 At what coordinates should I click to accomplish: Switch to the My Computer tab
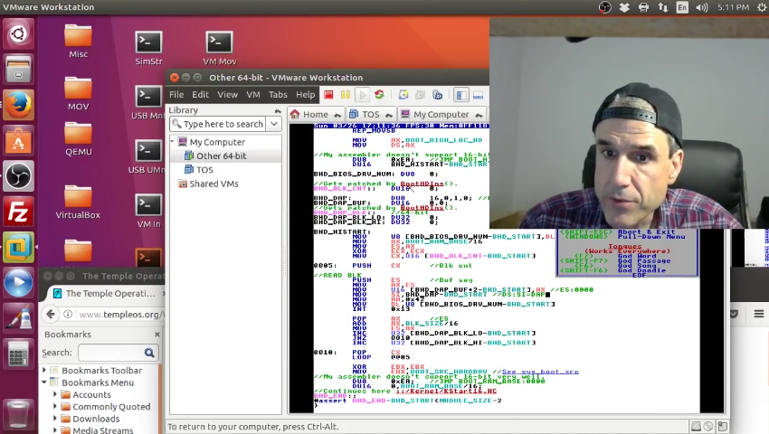pos(441,114)
